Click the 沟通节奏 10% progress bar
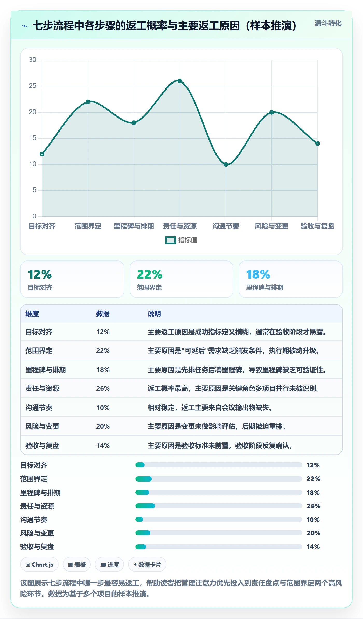This screenshot has width=363, height=619. pos(219,519)
